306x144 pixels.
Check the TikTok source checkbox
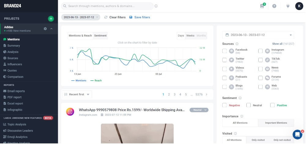point(260,60)
